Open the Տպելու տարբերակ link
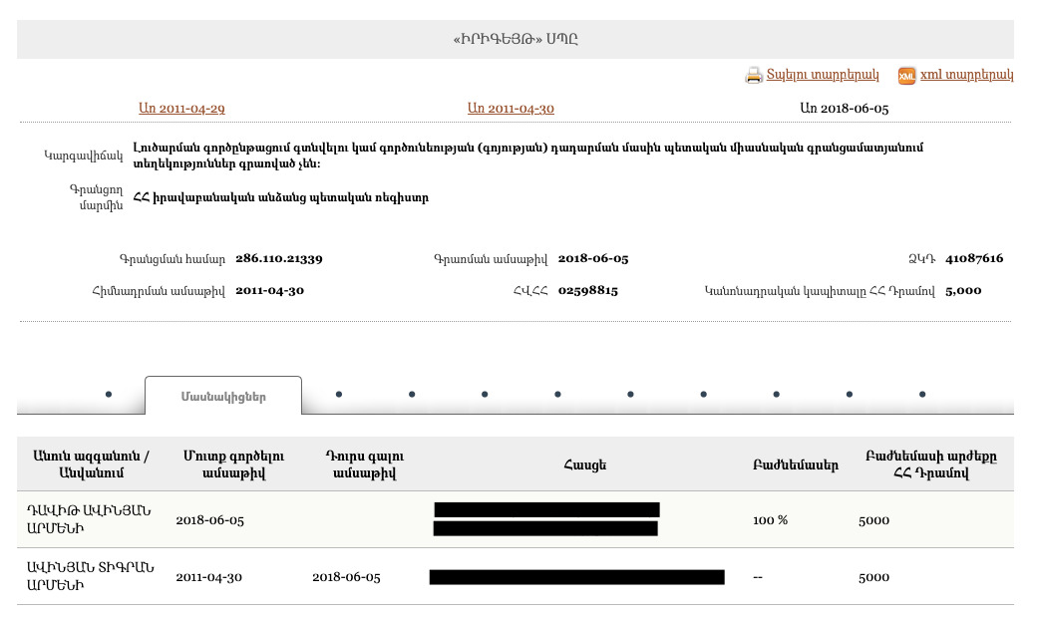 [x=823, y=75]
